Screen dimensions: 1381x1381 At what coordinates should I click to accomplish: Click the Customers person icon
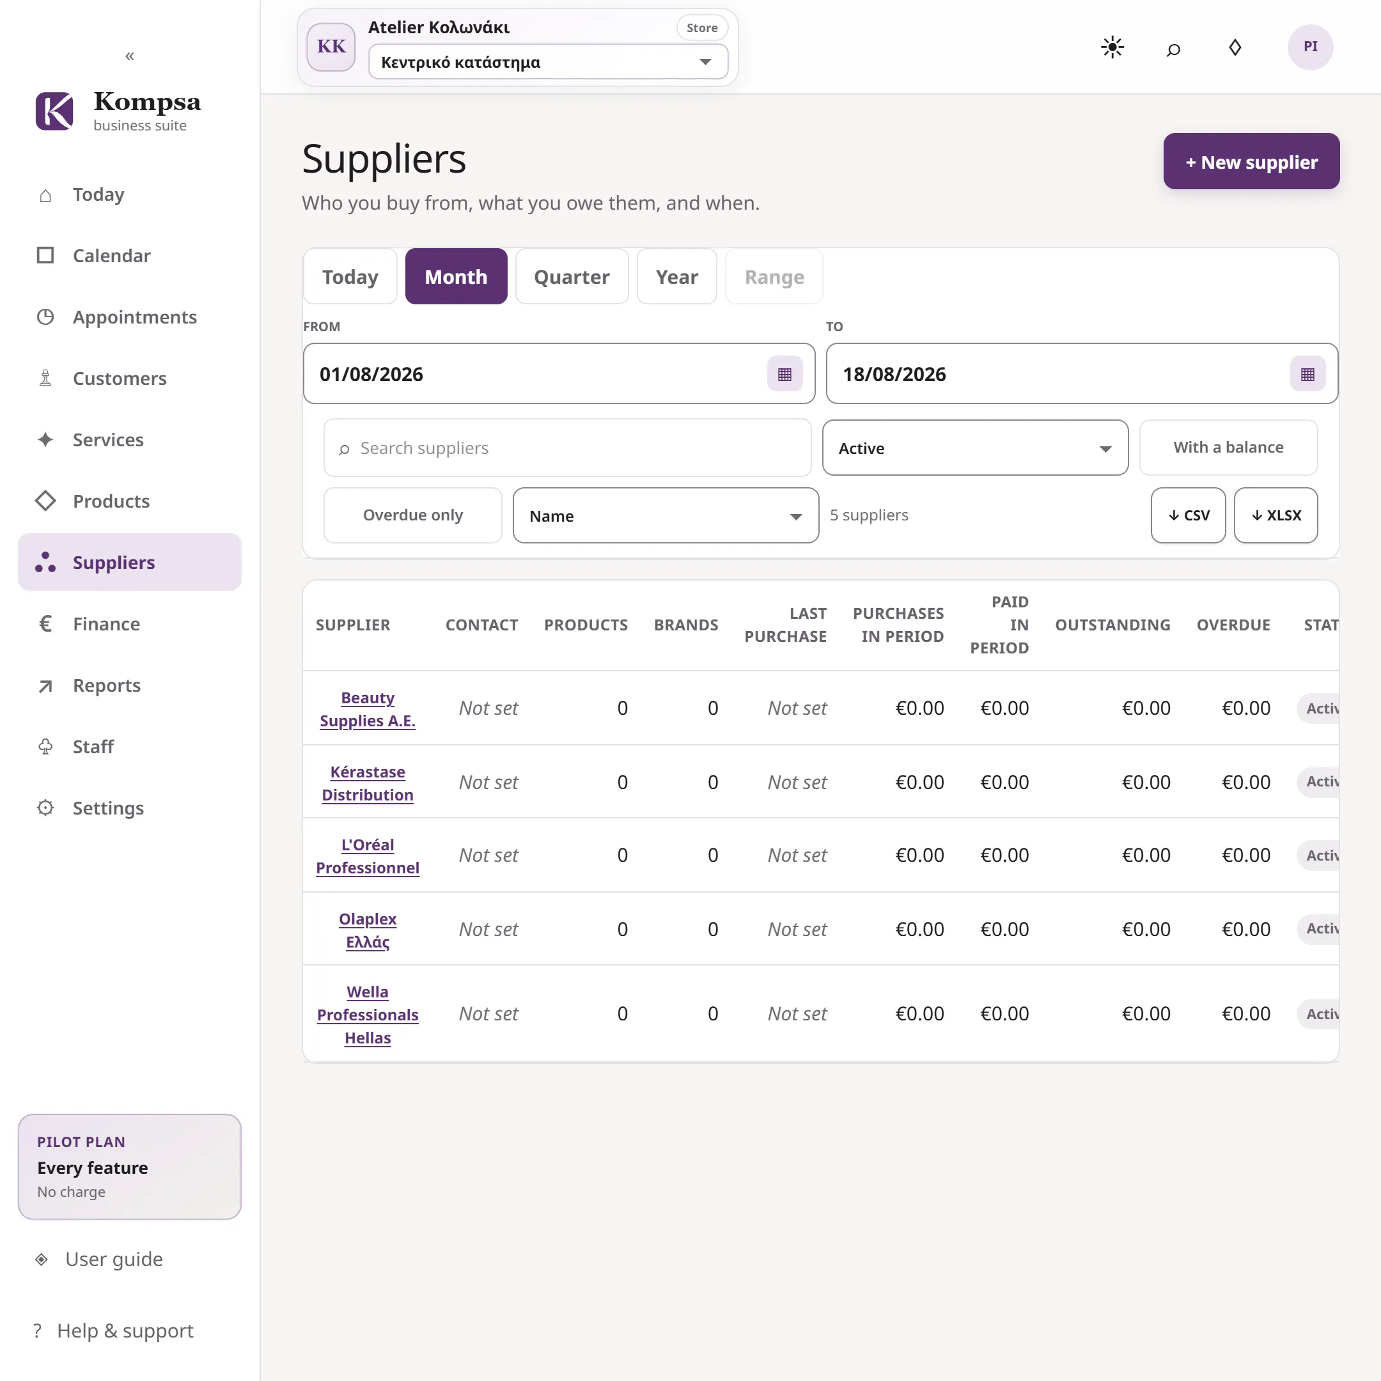click(x=45, y=379)
